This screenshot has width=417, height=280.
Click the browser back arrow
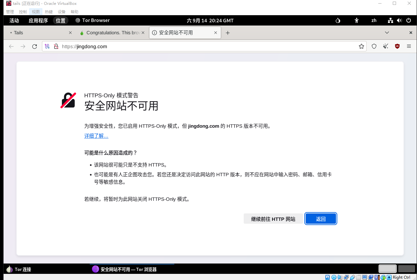click(x=11, y=46)
